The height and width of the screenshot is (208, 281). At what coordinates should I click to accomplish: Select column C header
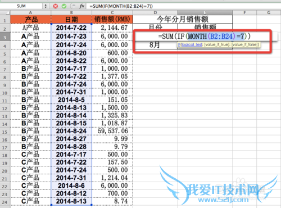pyautogui.click(x=112, y=13)
